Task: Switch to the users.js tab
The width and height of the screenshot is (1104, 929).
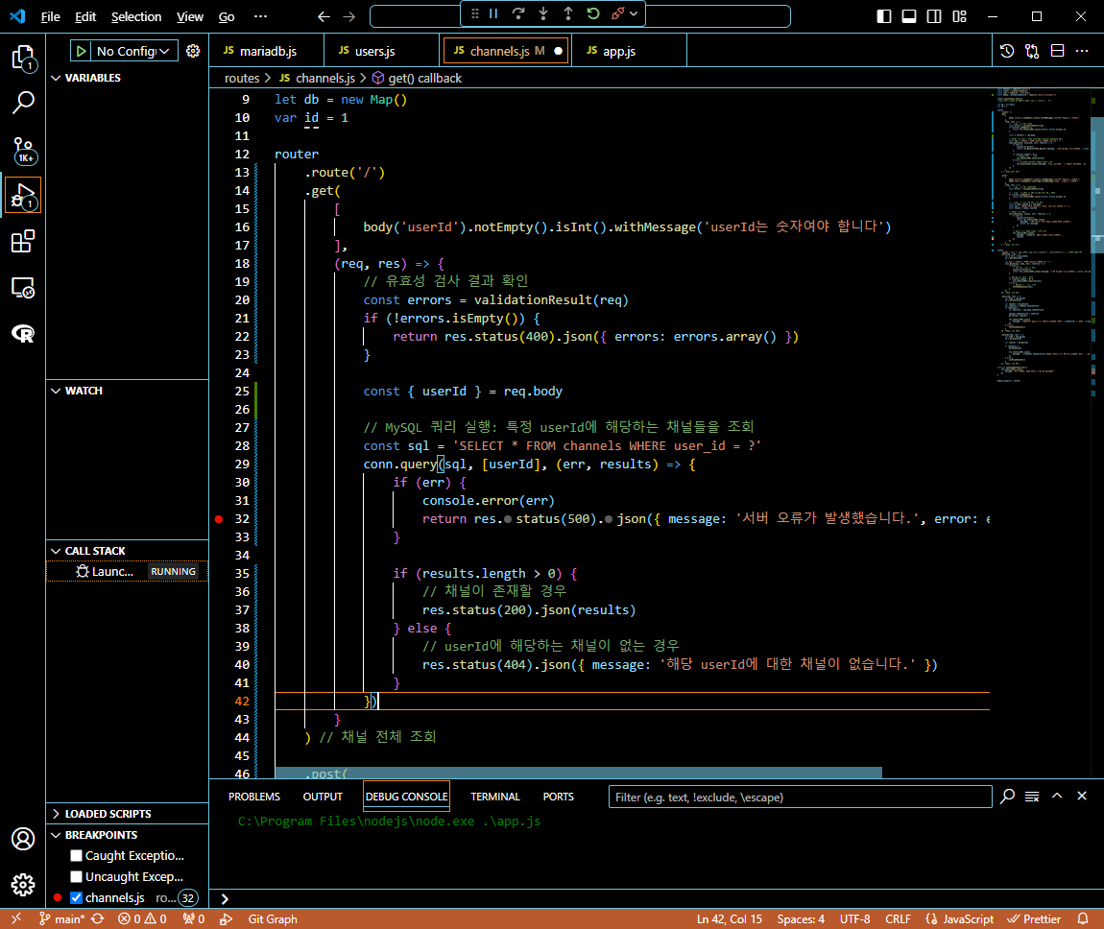Action: [381, 51]
